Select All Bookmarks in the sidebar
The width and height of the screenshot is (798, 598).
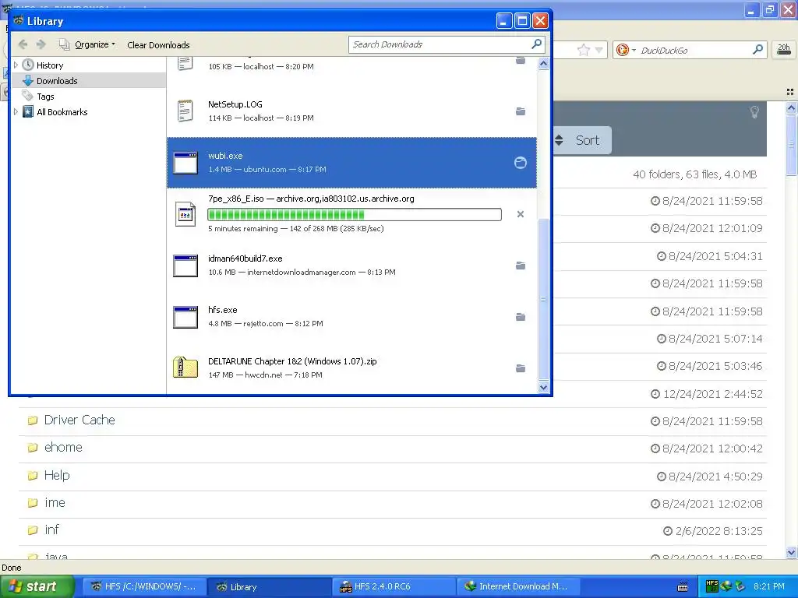click(62, 112)
